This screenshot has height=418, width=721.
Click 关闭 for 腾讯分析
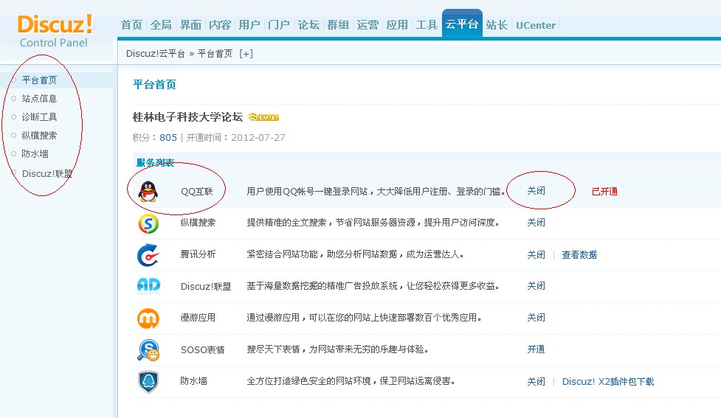tap(536, 254)
